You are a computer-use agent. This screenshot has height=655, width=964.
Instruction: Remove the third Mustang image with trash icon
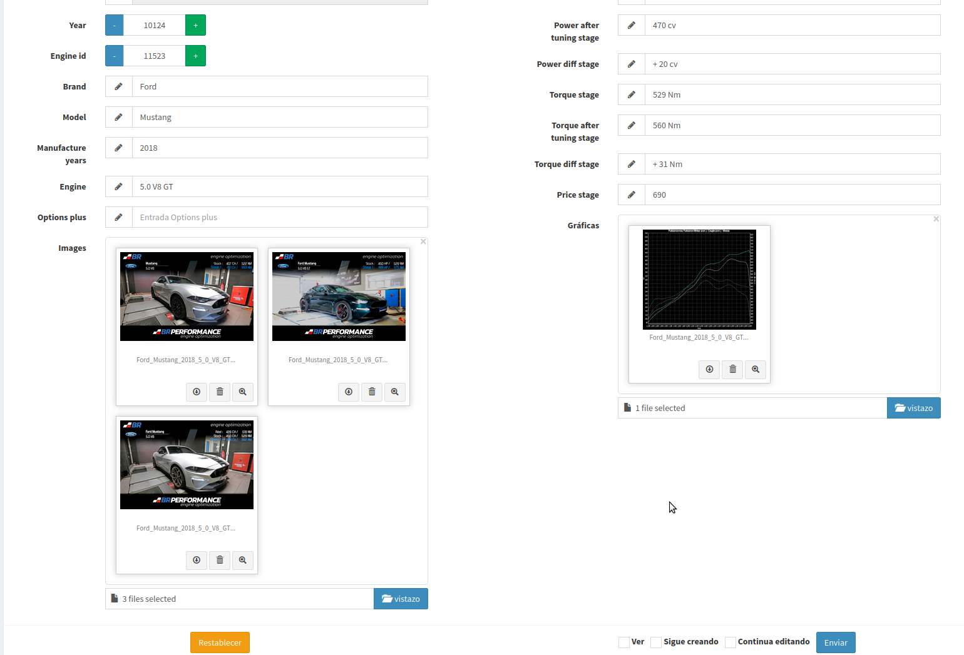coord(220,560)
